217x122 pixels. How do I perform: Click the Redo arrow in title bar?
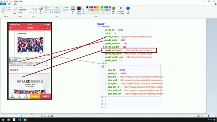coord(9,1)
